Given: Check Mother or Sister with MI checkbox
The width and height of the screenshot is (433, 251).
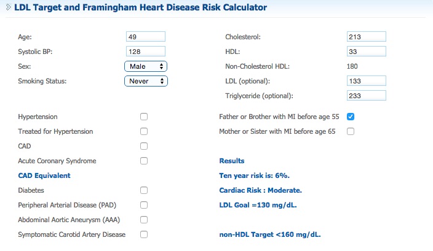Looking at the screenshot, I should pyautogui.click(x=351, y=131).
